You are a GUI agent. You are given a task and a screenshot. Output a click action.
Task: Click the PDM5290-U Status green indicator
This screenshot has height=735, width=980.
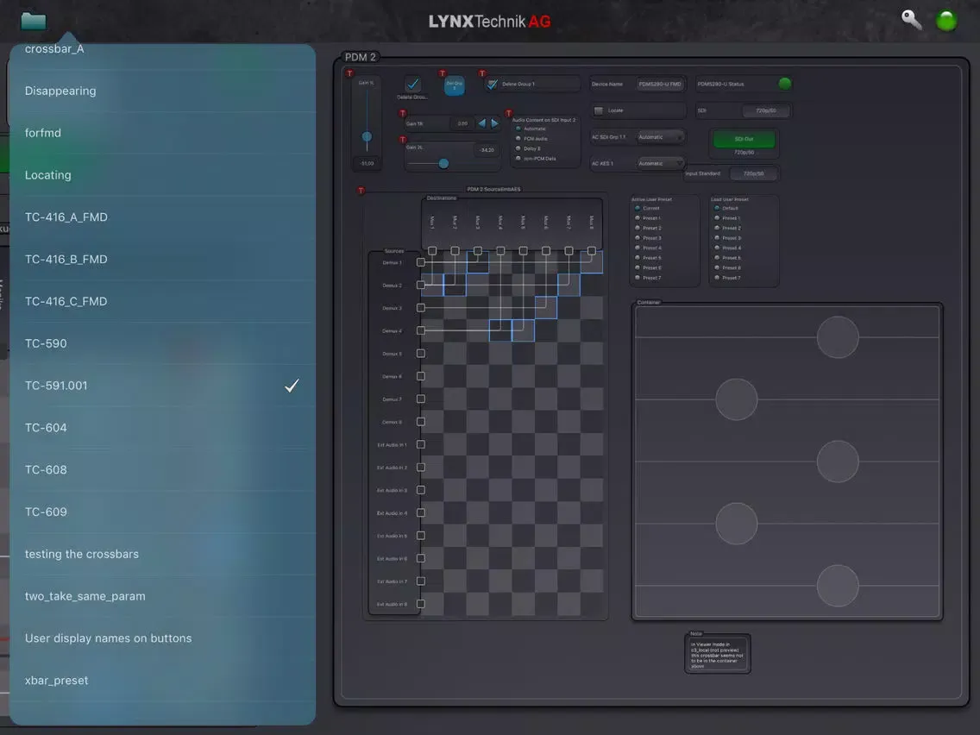784,83
